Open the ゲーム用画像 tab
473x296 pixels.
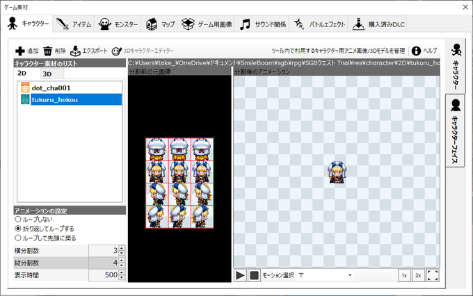click(x=207, y=24)
